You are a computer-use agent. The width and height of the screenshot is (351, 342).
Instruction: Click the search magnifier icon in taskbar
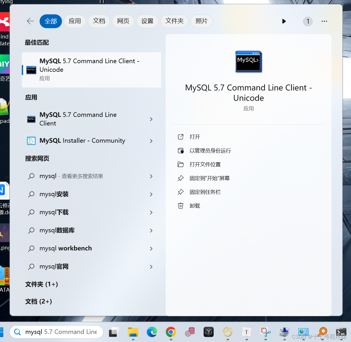17,332
